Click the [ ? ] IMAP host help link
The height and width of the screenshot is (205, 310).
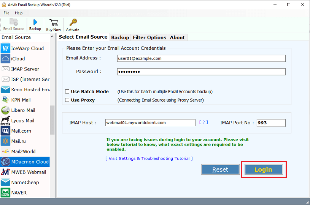point(203,122)
